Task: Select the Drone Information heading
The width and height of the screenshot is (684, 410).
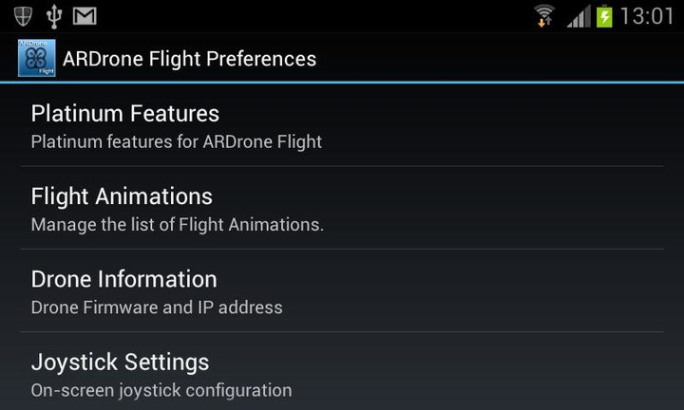Action: [x=123, y=279]
